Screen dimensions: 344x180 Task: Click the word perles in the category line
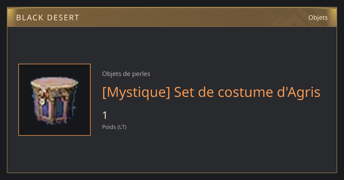point(141,74)
